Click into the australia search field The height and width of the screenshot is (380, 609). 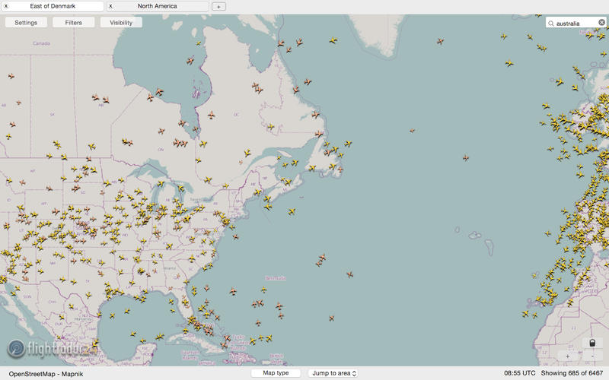click(575, 23)
